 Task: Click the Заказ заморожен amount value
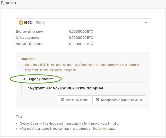coord(81,38)
